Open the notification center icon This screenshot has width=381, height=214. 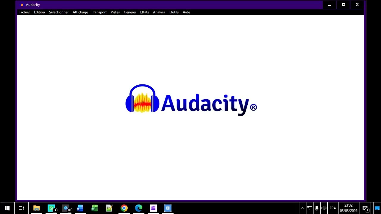[x=365, y=208]
